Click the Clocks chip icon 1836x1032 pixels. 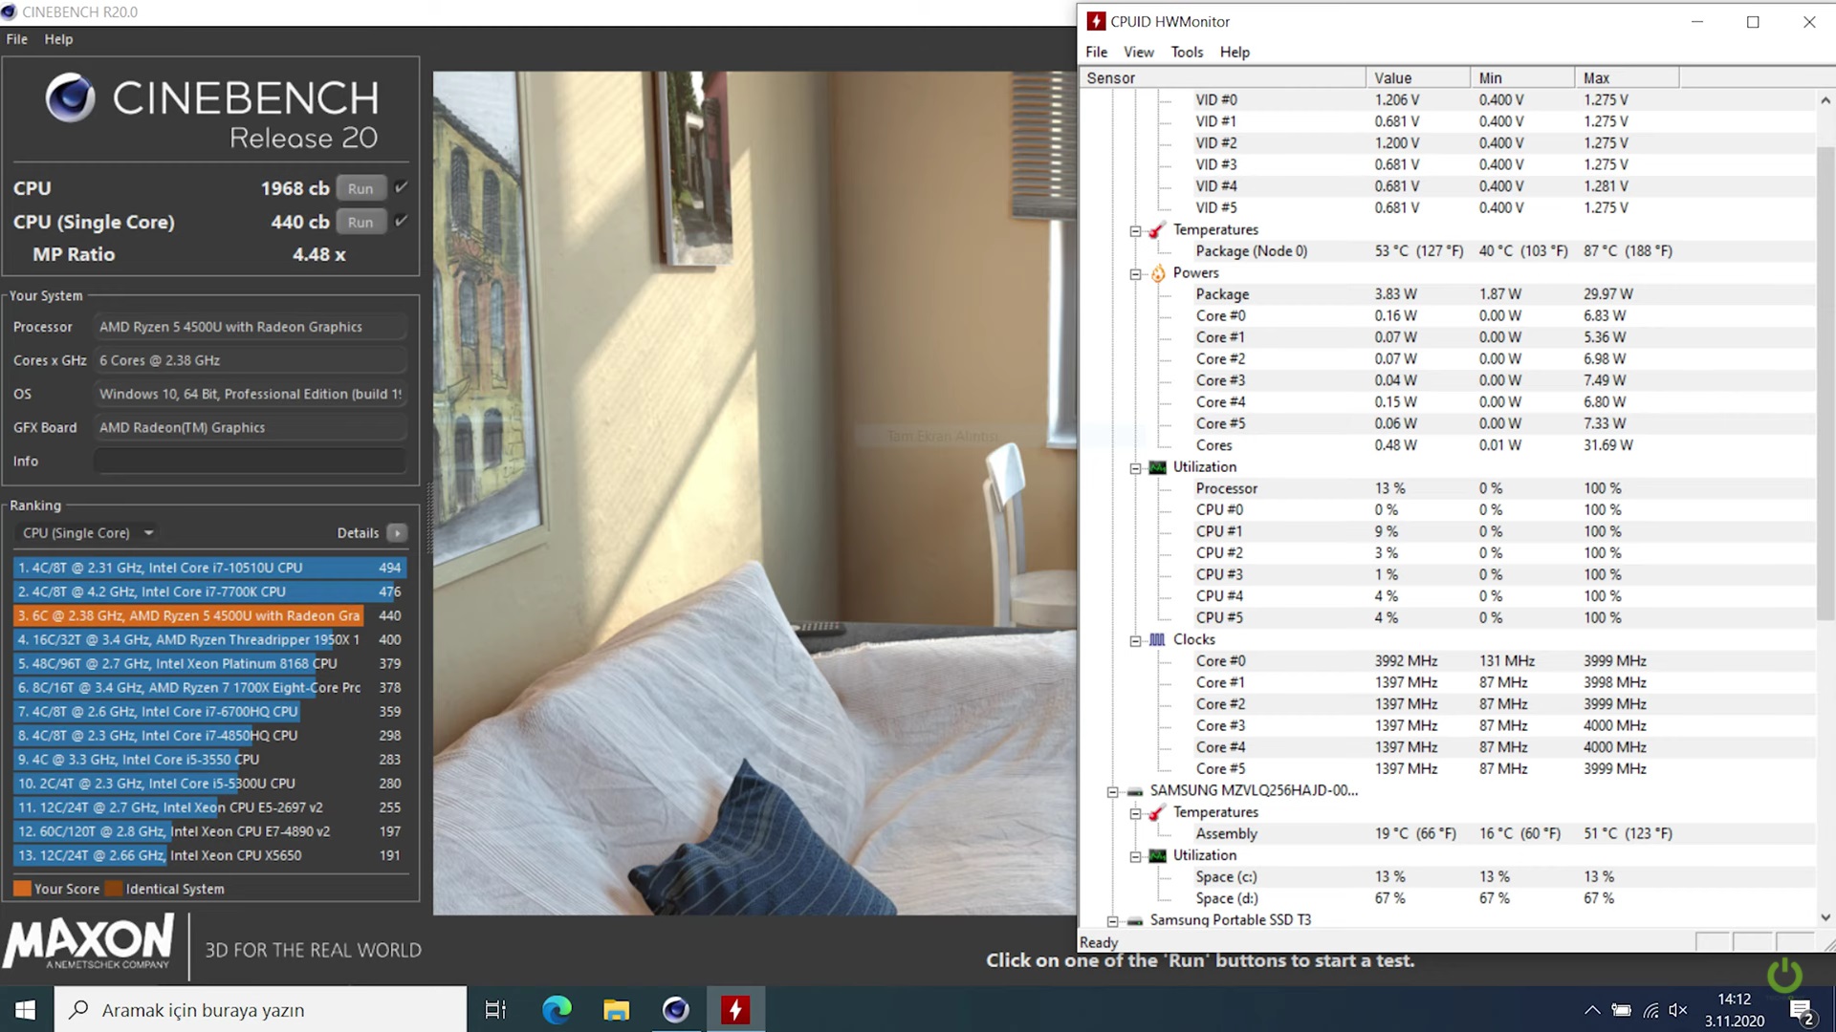1157,640
